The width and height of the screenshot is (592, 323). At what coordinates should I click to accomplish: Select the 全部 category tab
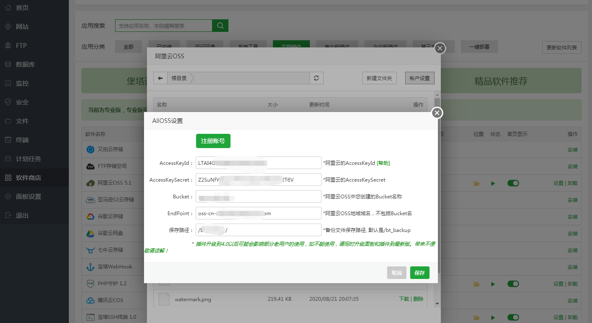128,47
